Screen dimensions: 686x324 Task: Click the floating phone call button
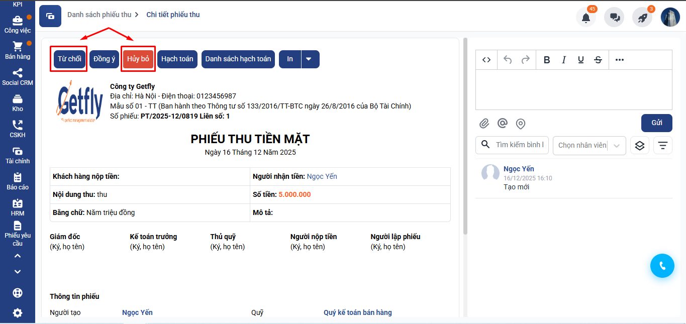click(662, 266)
